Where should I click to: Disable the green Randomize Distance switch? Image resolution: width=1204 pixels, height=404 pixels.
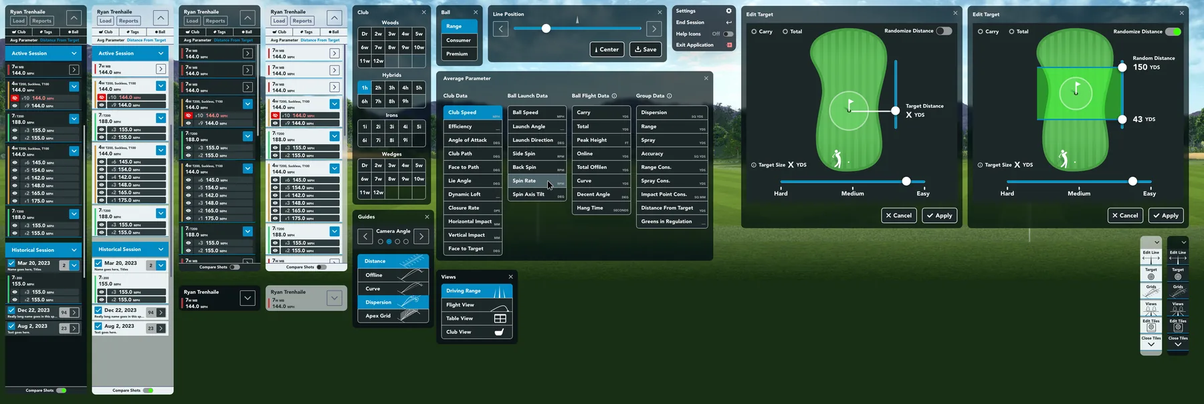(1173, 31)
